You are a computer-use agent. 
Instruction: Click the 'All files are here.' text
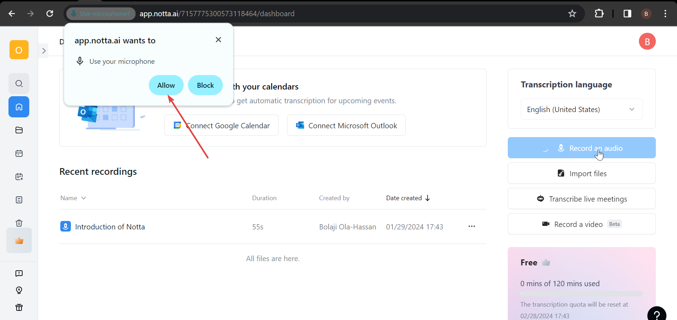point(273,259)
